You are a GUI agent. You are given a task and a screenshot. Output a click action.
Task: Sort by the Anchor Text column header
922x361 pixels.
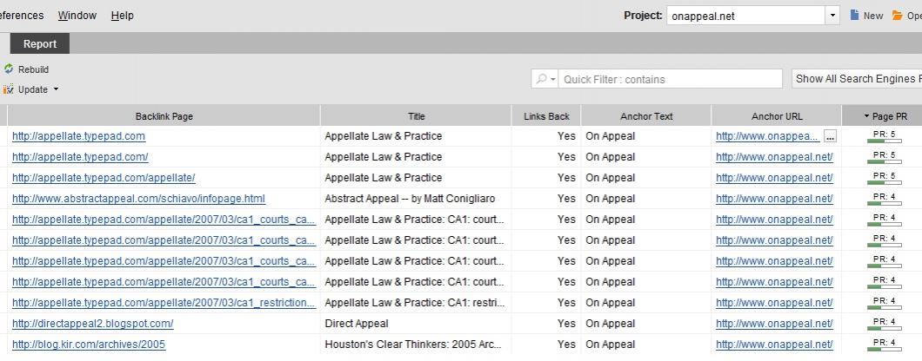[x=645, y=116]
